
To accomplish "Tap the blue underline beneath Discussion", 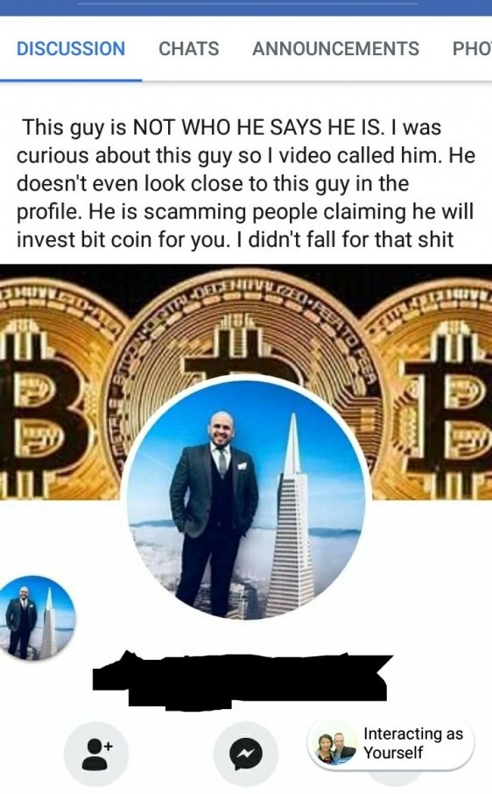I will coord(71,80).
